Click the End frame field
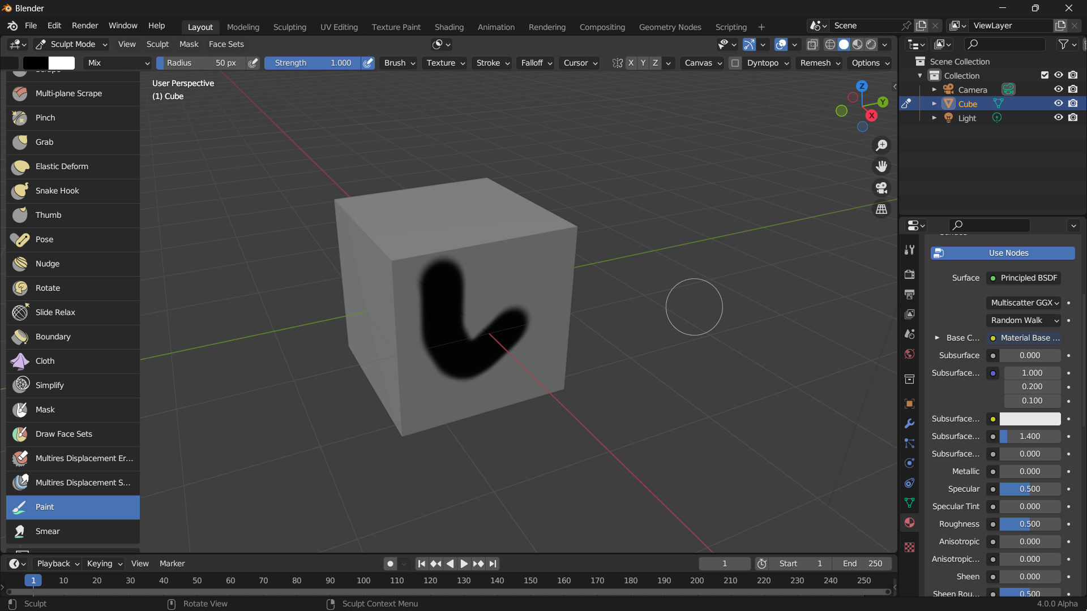Screen dimensions: 1087x611 click(862, 563)
